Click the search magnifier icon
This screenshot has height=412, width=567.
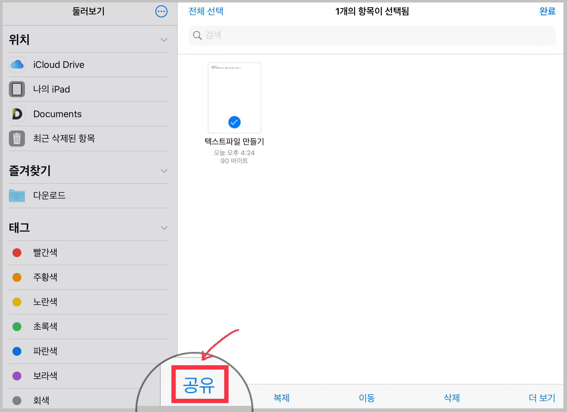click(x=197, y=35)
